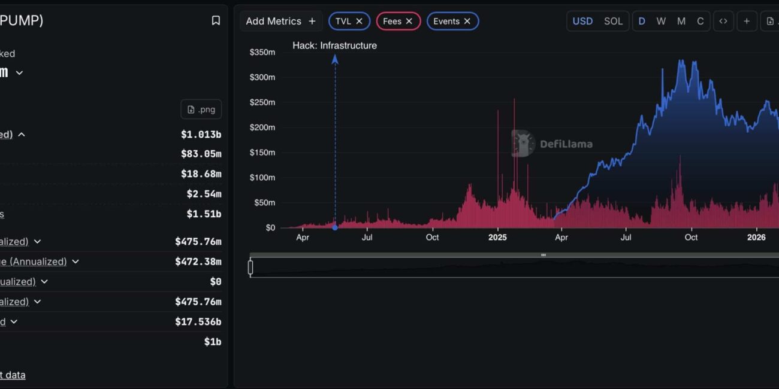Remove the Fees metric chip
Screen dimensions: 779x389
409,21
